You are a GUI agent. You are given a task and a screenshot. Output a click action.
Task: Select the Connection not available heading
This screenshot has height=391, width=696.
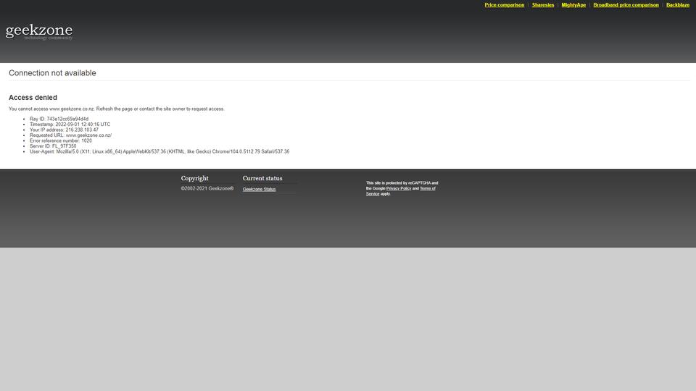point(52,73)
